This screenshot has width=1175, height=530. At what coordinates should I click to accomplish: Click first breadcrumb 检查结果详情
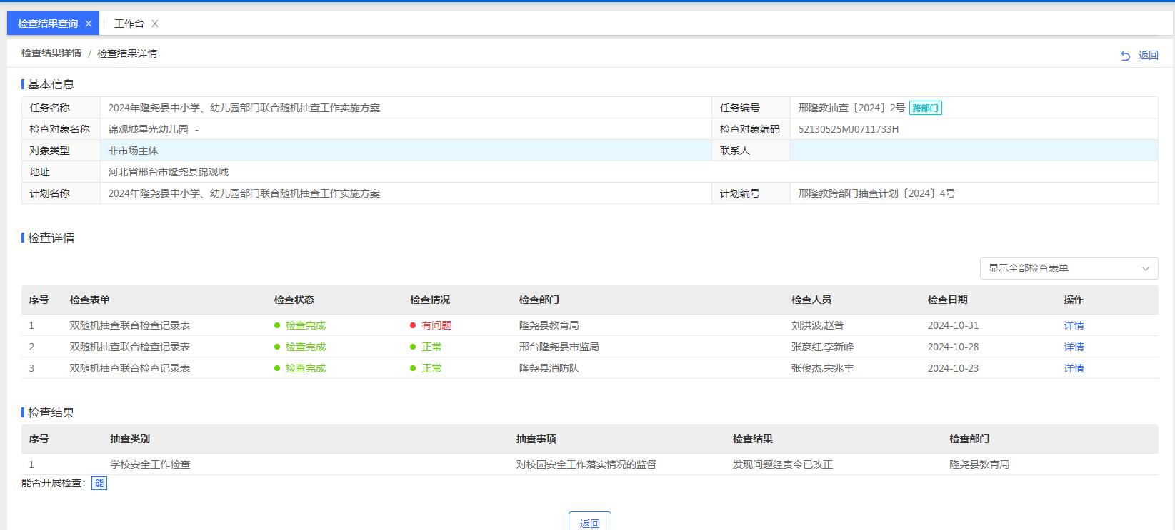tap(51, 53)
